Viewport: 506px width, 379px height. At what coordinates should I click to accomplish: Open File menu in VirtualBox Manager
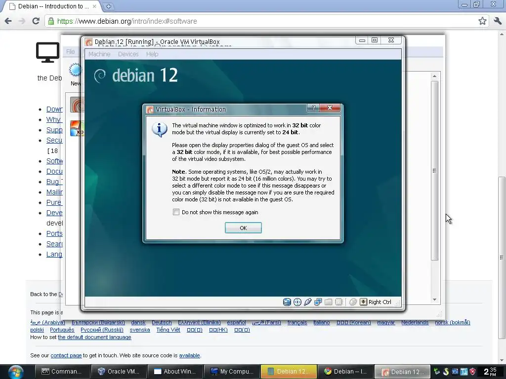(70, 51)
